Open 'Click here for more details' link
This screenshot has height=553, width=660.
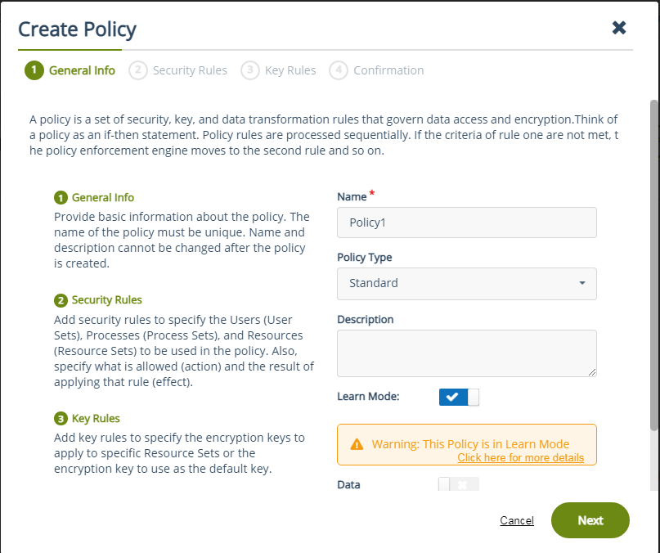520,457
